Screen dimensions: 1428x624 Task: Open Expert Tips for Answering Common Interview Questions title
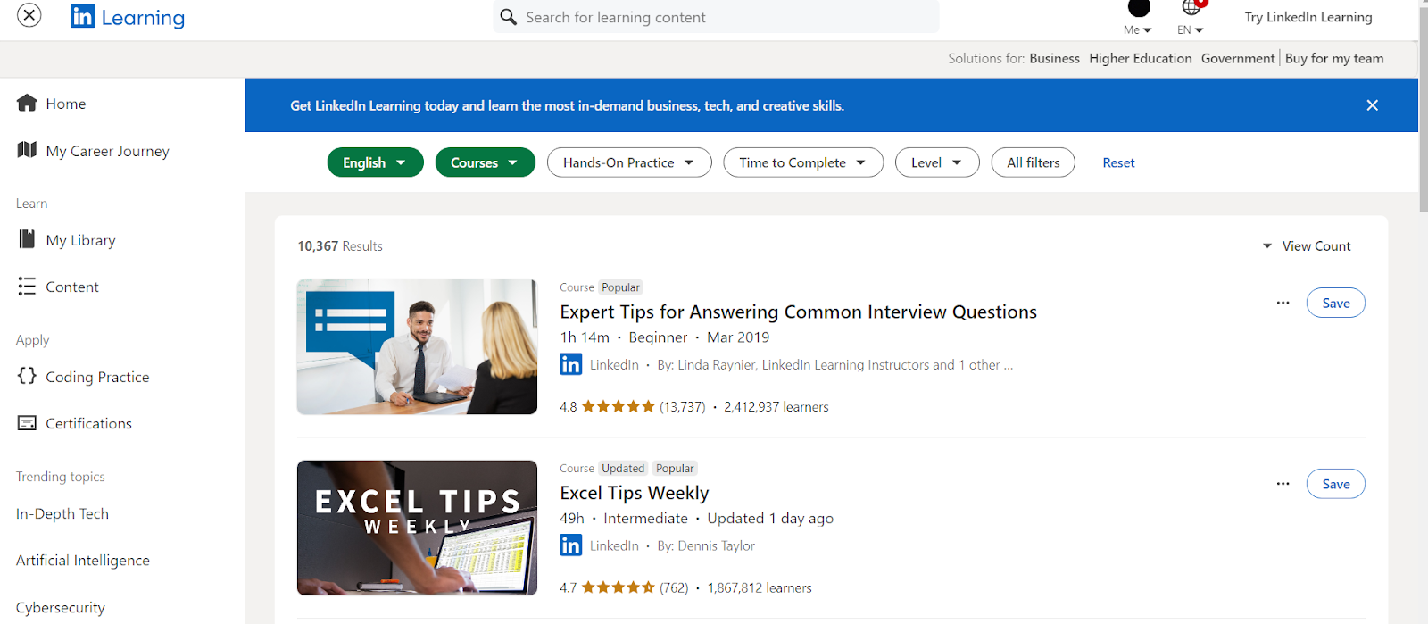[798, 312]
